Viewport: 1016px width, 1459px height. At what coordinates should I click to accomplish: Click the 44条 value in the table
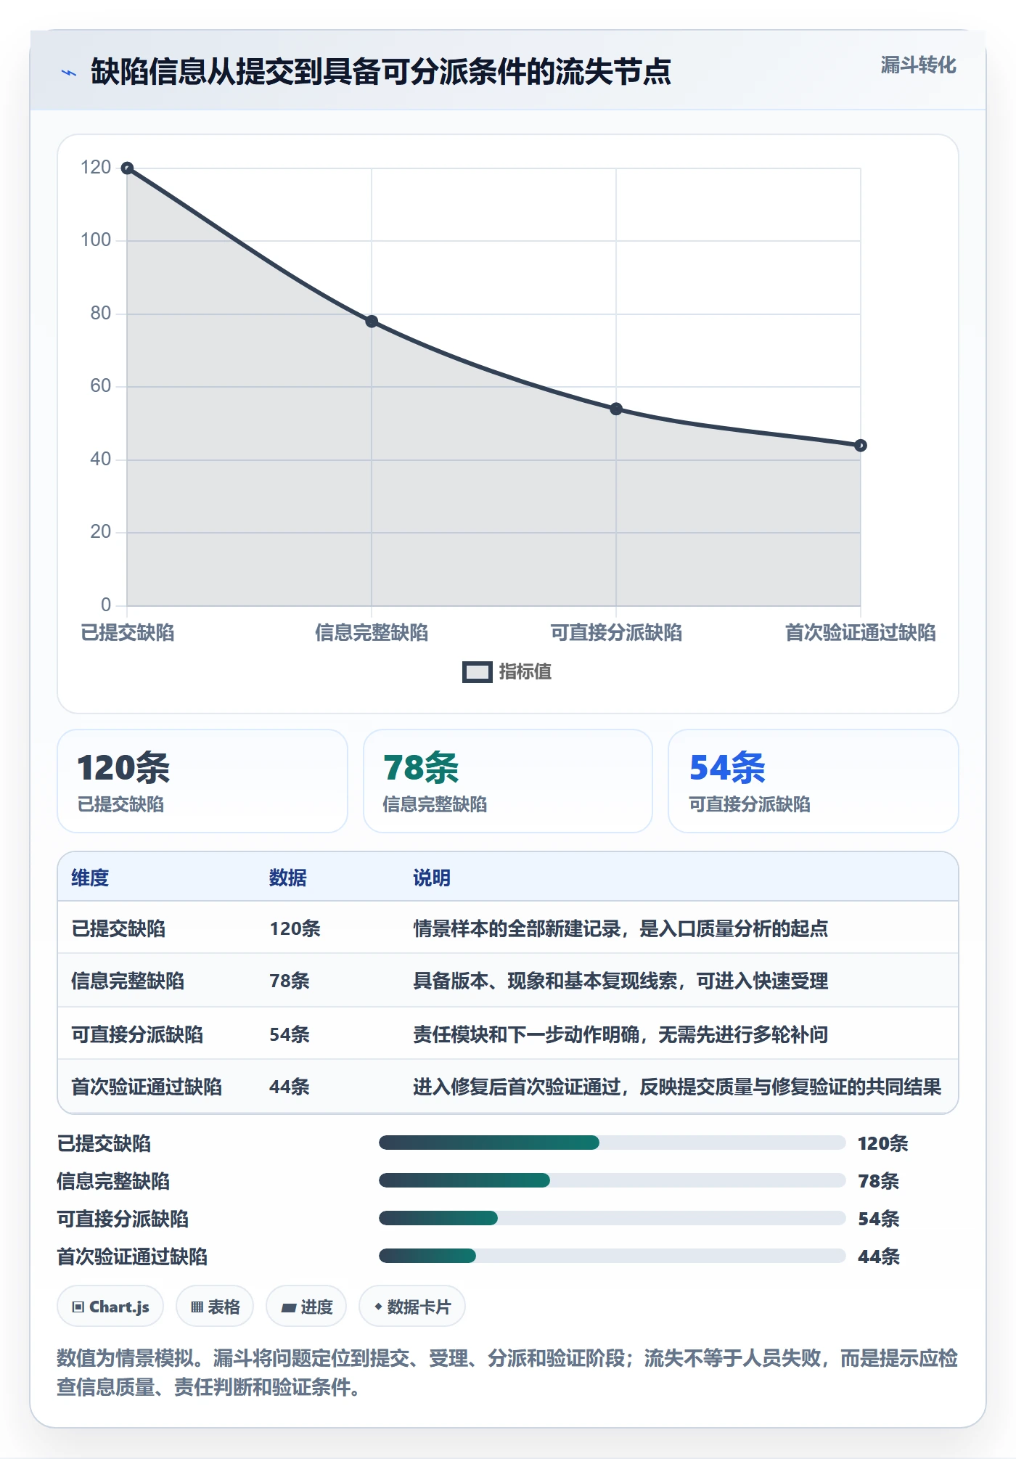[290, 1087]
